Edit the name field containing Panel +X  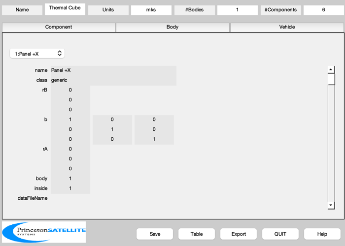113,70
